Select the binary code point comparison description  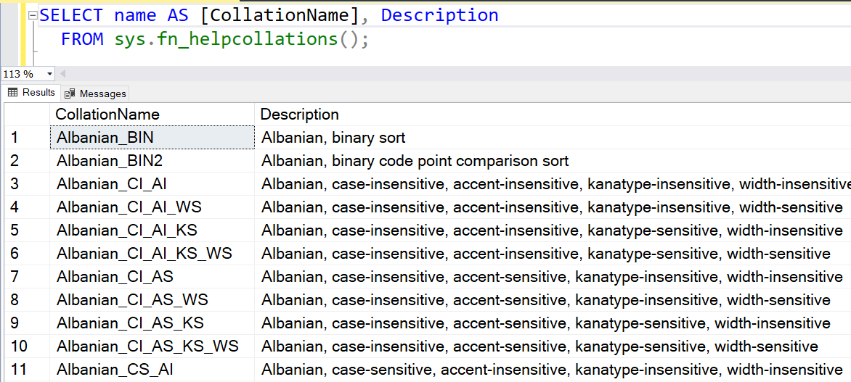coord(415,161)
